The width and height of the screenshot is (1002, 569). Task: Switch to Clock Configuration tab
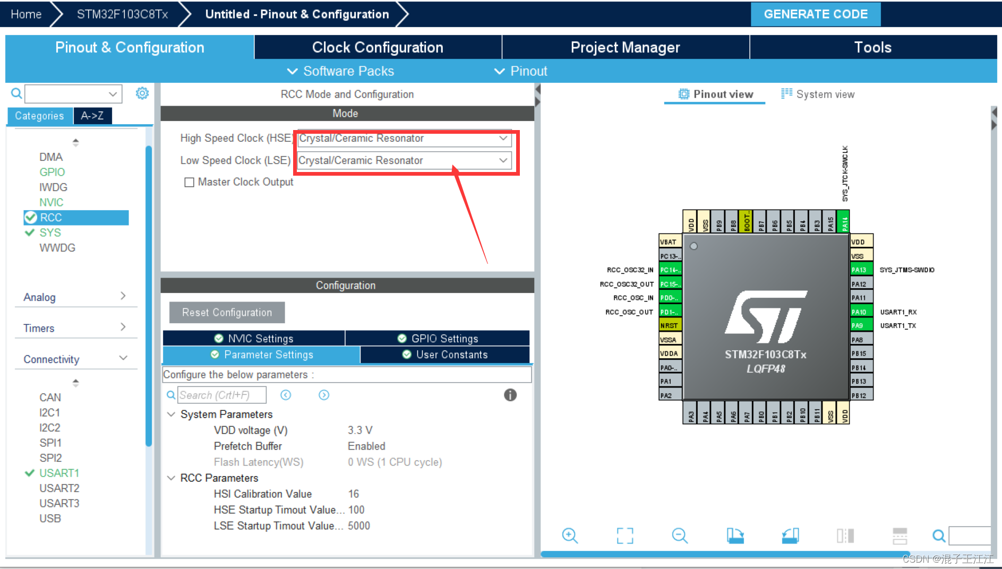[x=378, y=47]
